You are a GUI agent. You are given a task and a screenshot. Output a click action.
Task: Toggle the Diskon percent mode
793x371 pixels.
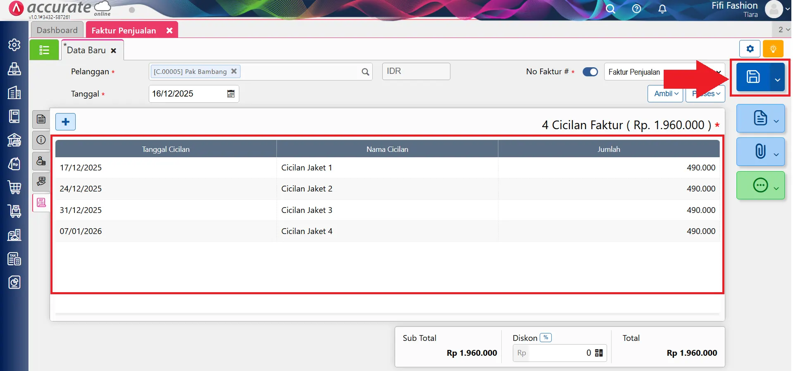(545, 338)
